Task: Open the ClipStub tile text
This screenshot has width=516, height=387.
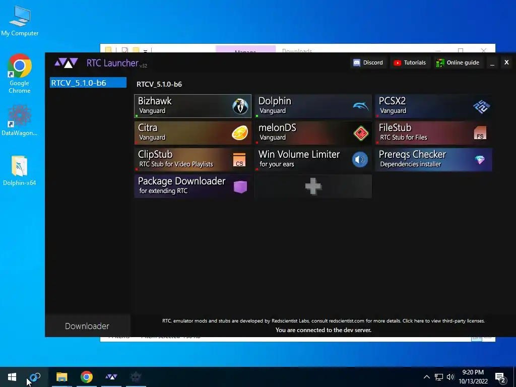Action: (176, 159)
